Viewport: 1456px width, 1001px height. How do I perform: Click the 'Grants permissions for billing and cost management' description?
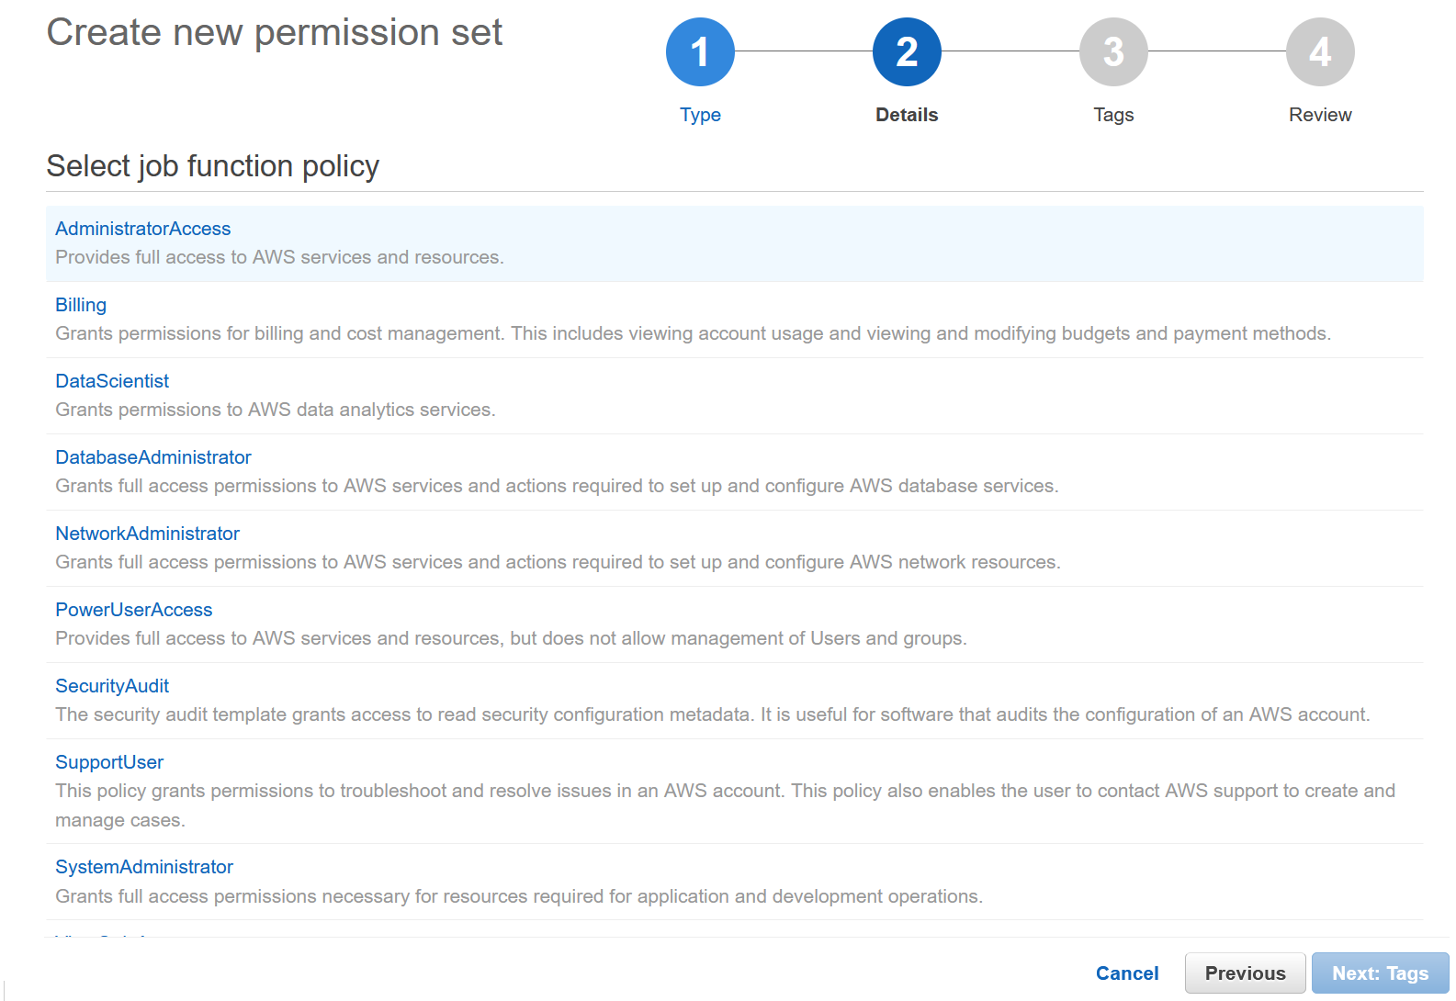coord(693,333)
